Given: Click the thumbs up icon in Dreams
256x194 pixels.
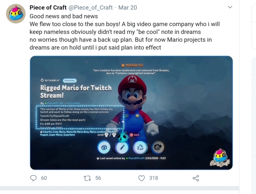Looking at the screenshot, I should 42,80.
